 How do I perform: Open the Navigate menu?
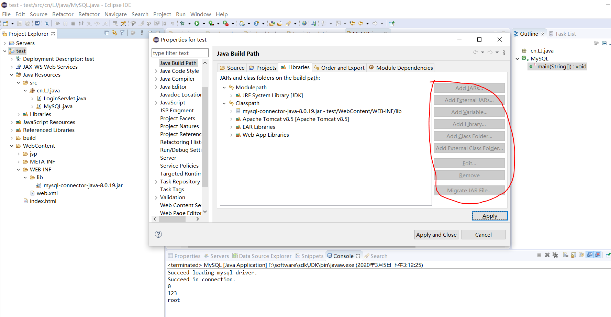coord(115,14)
